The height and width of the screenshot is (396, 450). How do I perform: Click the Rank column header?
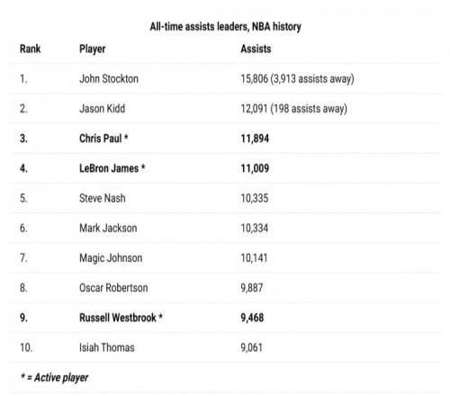click(30, 49)
